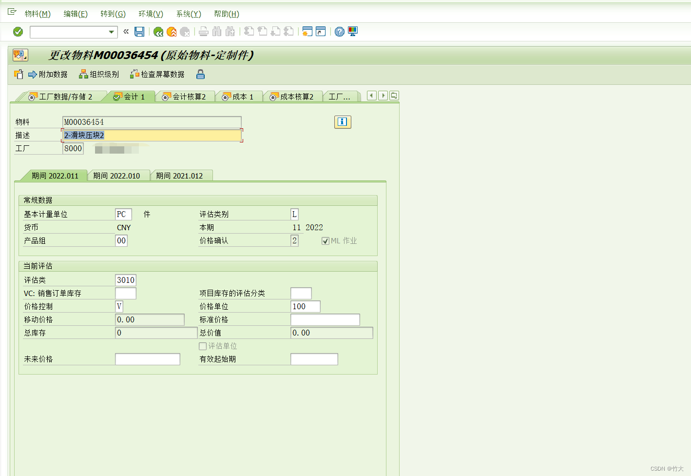Screen dimensions: 691x476
Task: Collapse the command field with the « chevron
Action: (x=125, y=32)
